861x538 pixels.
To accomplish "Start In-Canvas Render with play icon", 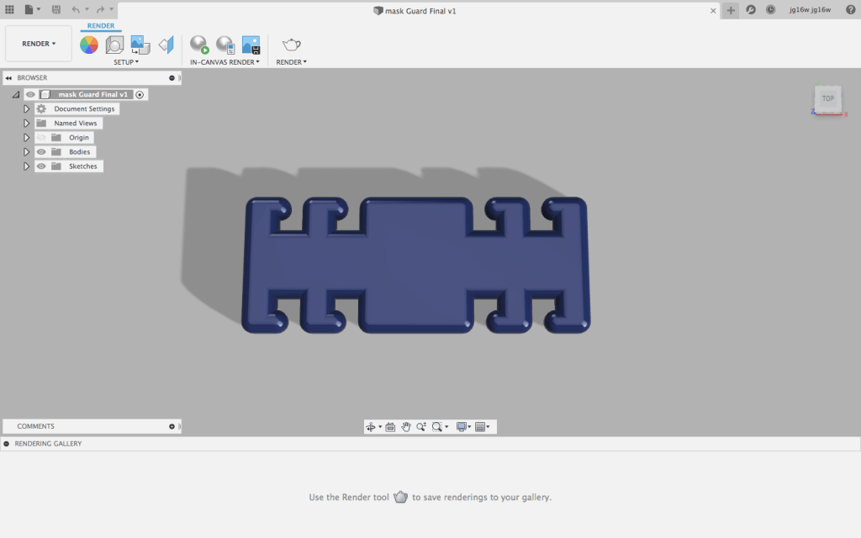I will tap(199, 45).
